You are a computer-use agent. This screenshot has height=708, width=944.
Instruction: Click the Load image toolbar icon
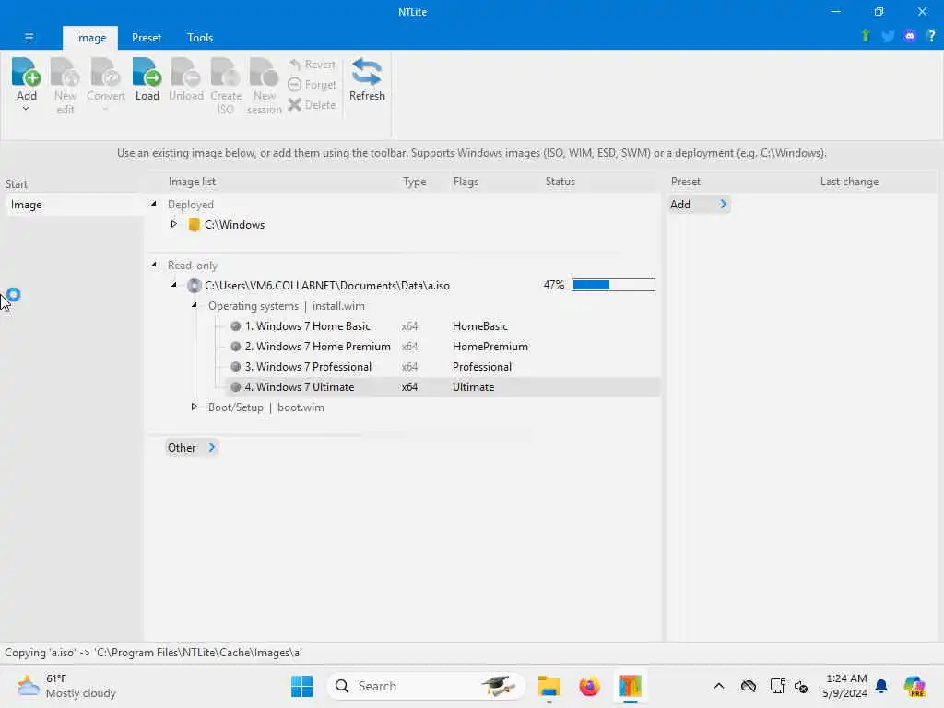tap(147, 79)
